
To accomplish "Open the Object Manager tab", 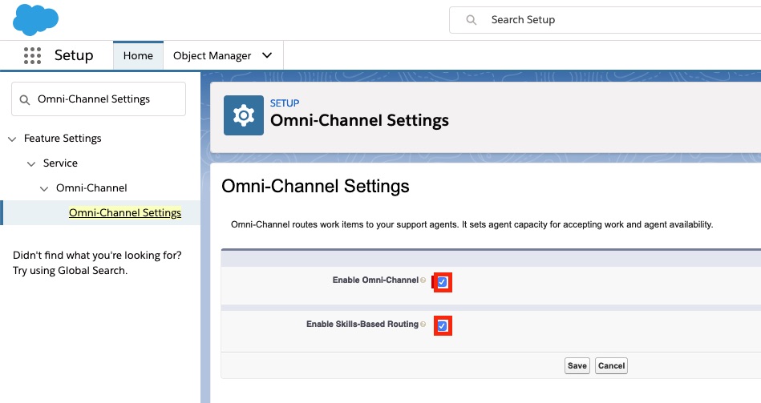I will click(x=212, y=56).
